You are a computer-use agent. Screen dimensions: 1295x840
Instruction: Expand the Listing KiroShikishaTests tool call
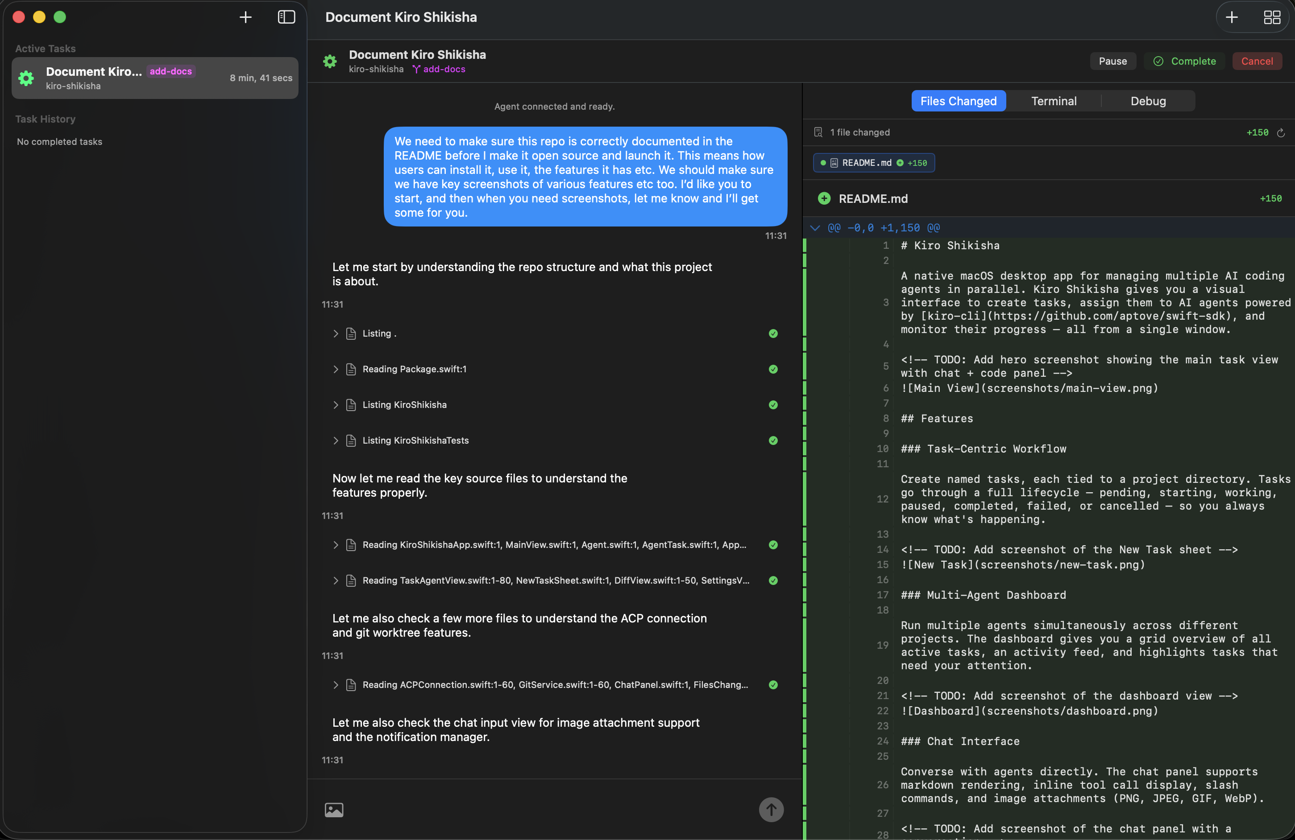[336, 441]
